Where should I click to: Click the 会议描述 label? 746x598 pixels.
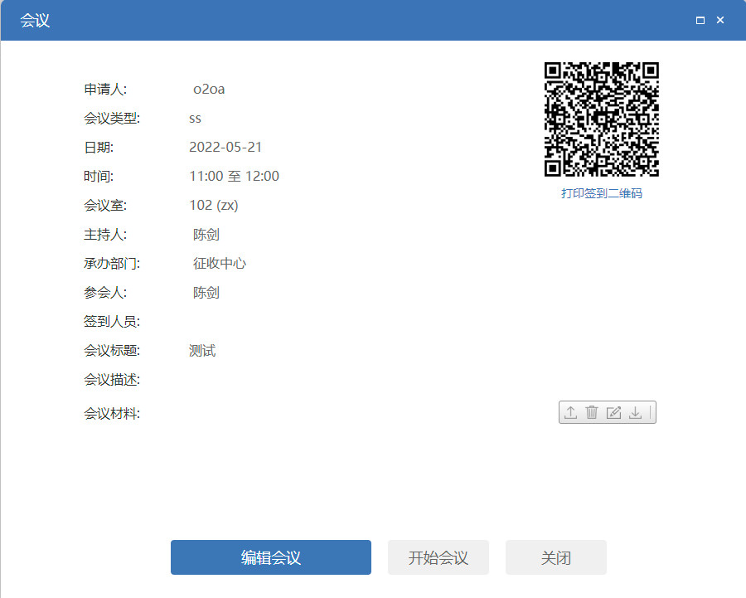coord(112,380)
